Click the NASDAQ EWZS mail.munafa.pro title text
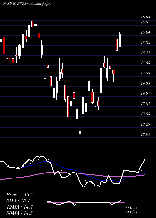156x218 pixels. click(x=27, y=4)
